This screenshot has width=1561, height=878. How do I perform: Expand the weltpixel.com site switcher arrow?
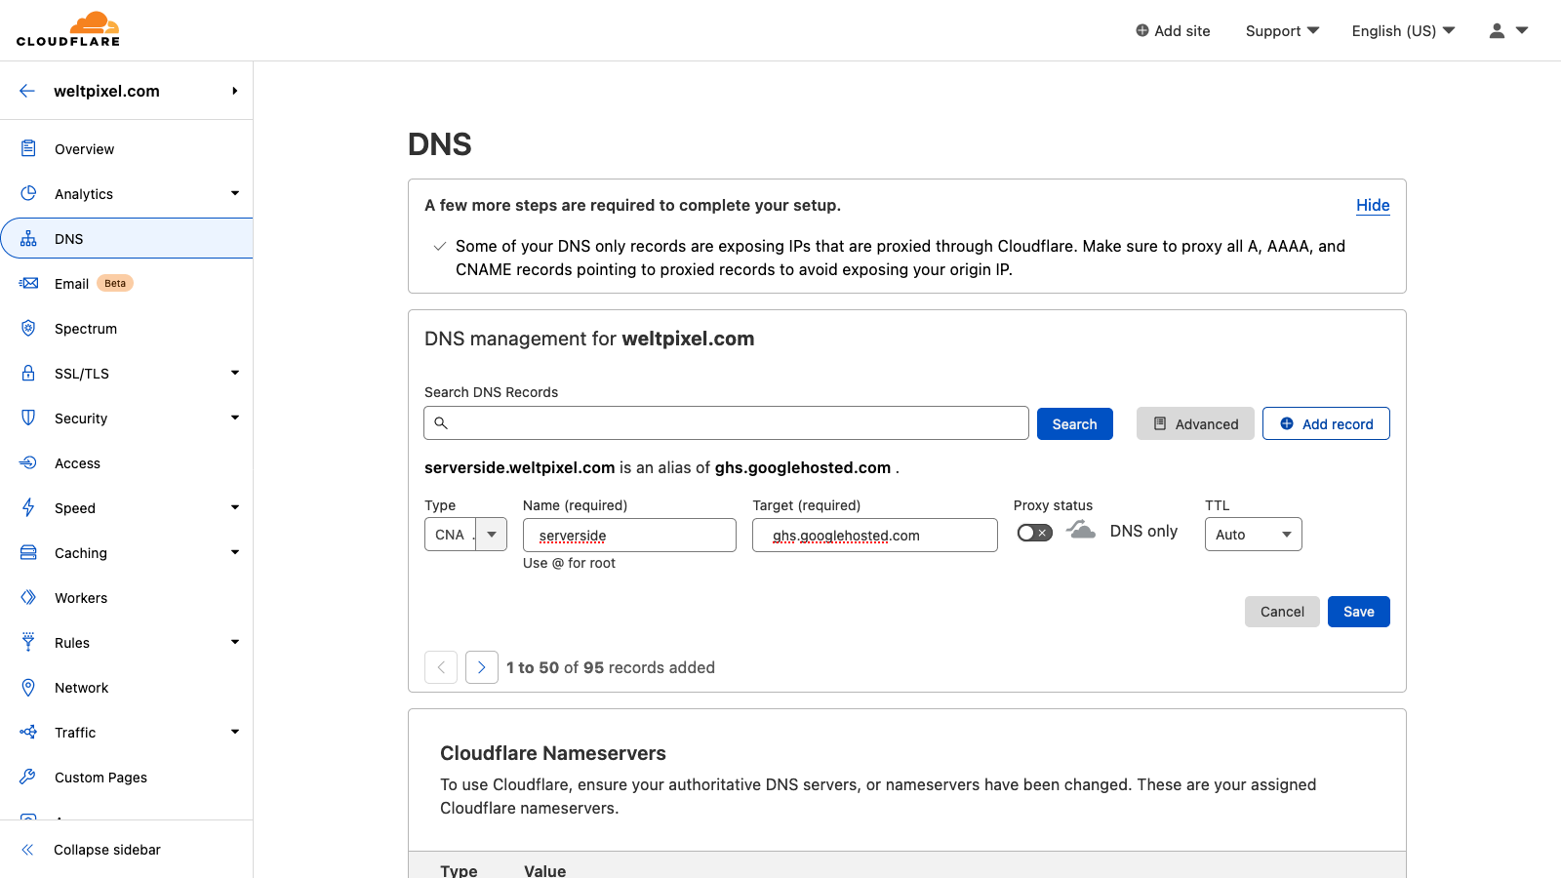point(234,91)
